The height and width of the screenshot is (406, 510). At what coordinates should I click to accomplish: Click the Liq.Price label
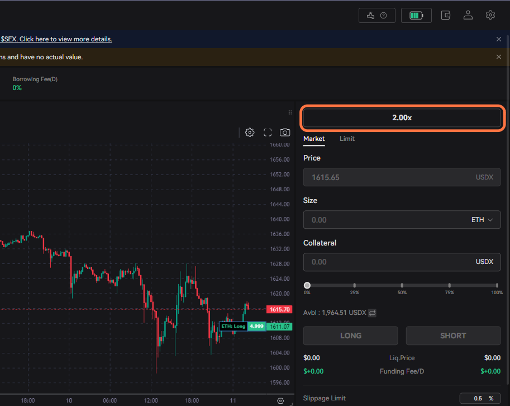[402, 358]
